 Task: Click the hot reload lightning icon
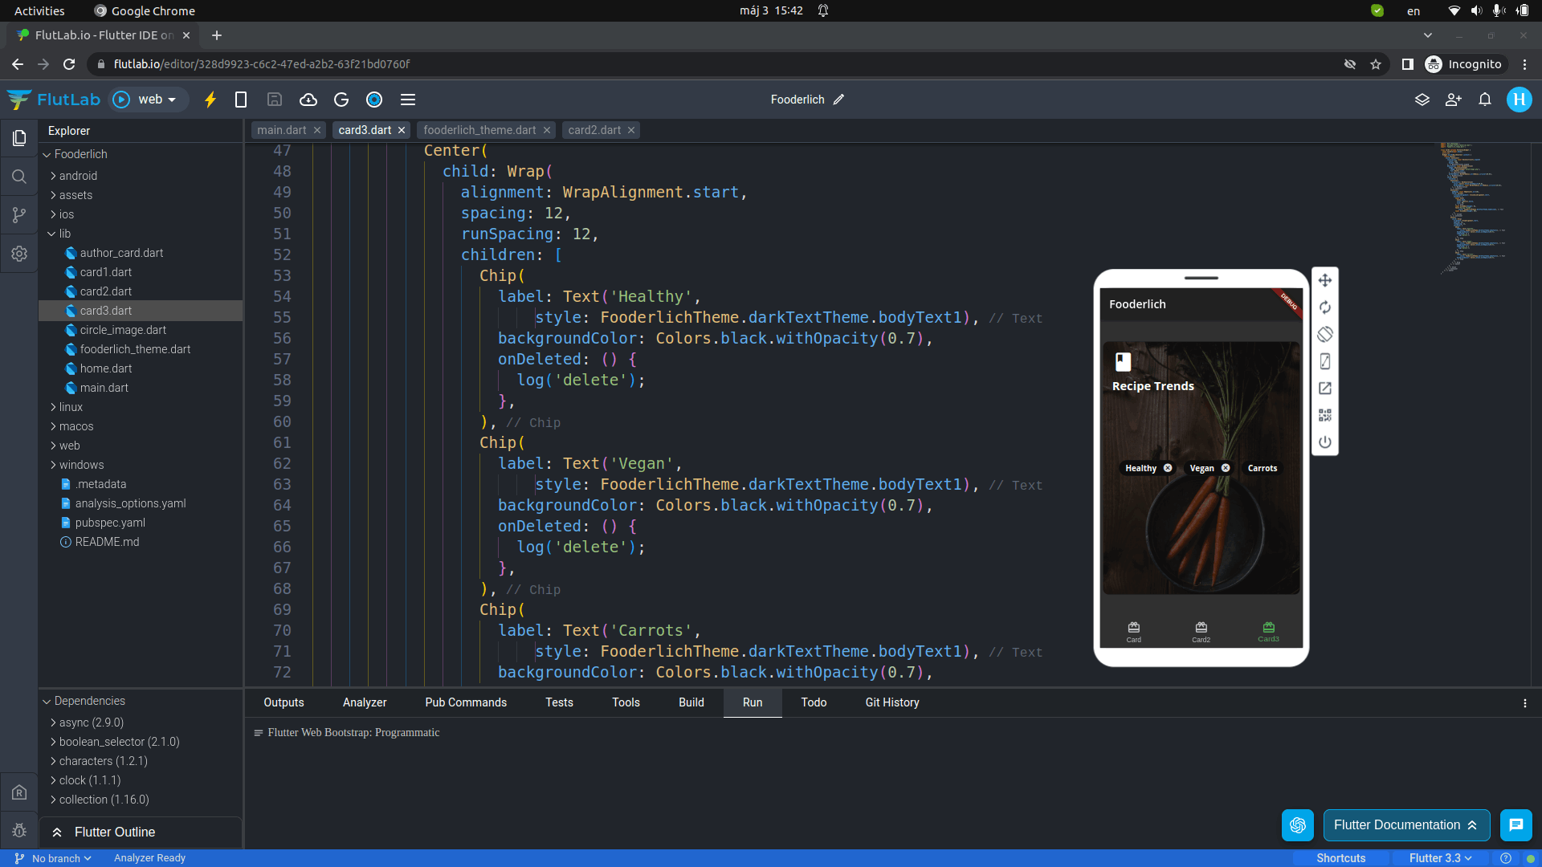click(210, 100)
